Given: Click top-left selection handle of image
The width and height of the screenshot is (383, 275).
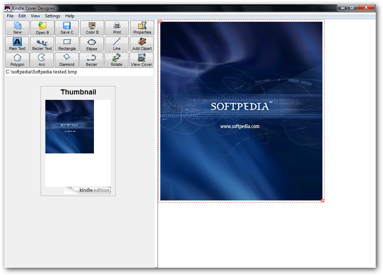Looking at the screenshot, I should coord(160,22).
